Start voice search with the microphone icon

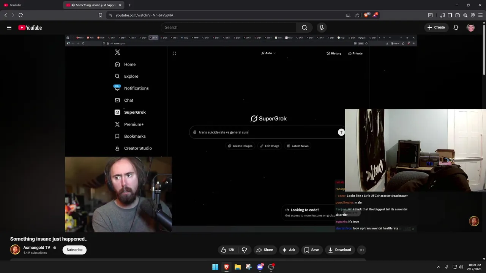322,27
